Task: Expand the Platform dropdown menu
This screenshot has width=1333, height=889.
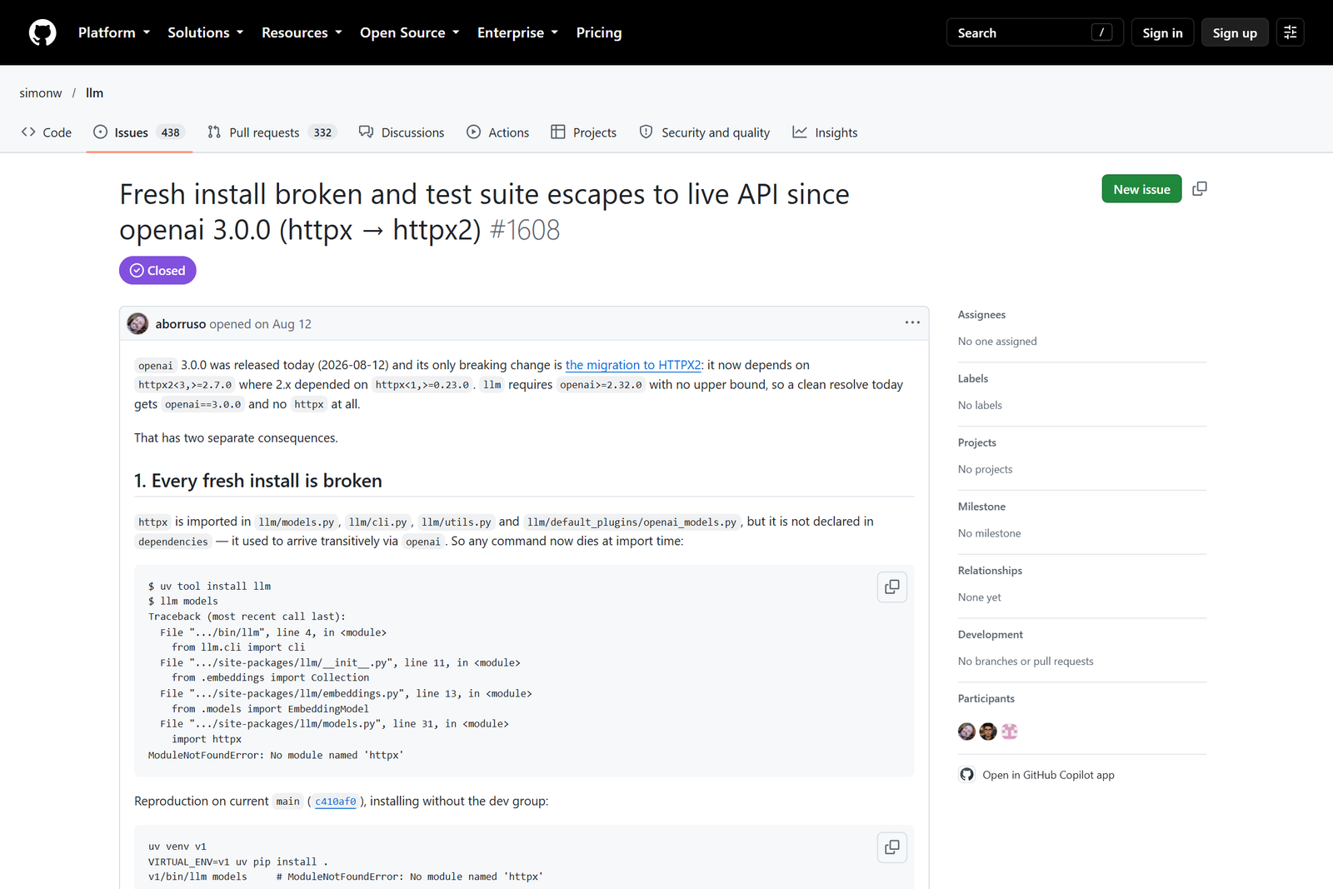Action: (114, 32)
